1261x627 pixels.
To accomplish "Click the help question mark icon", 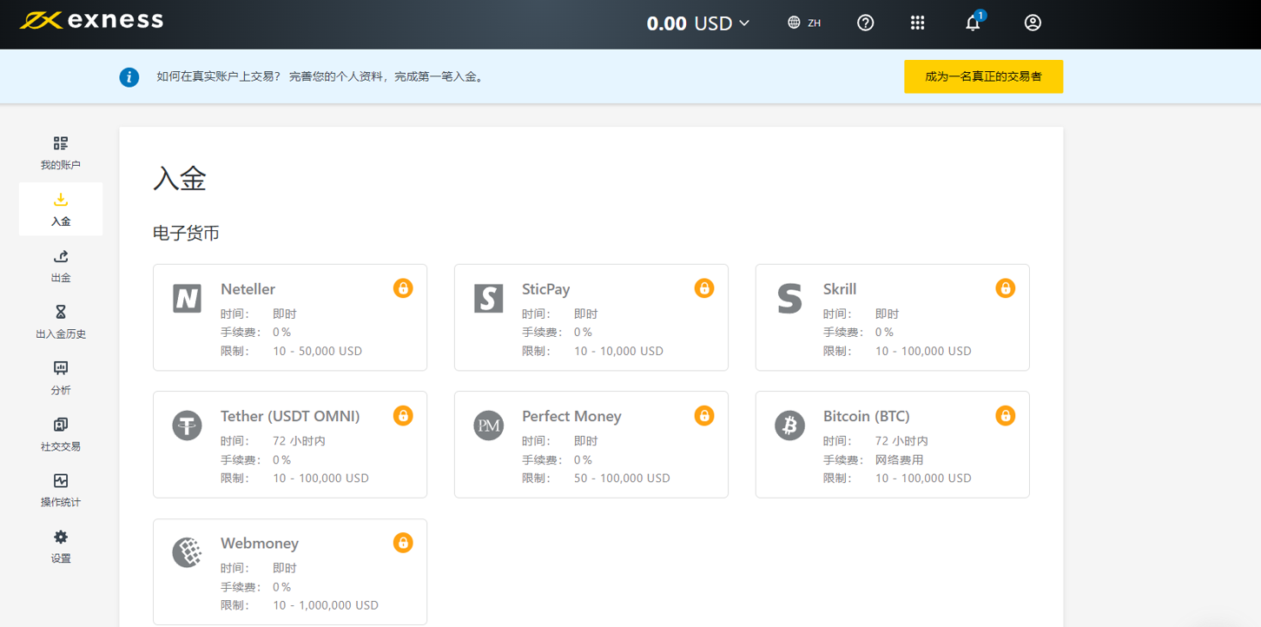I will [865, 23].
